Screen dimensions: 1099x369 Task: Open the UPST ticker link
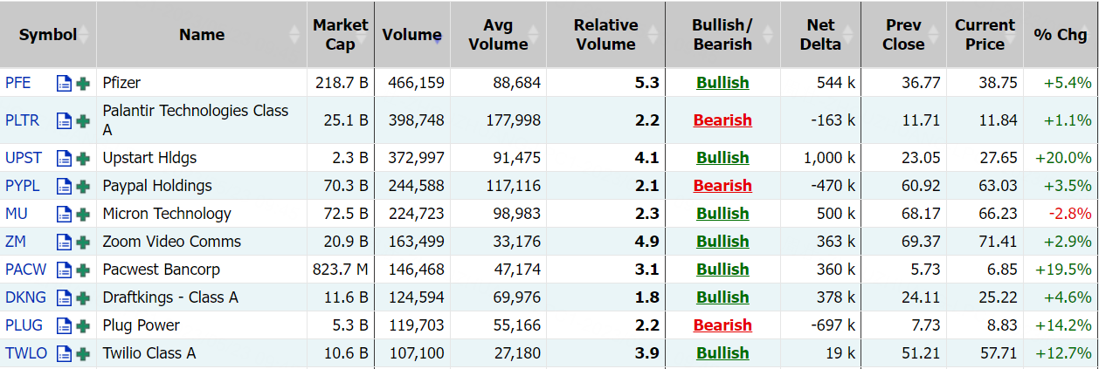23,158
